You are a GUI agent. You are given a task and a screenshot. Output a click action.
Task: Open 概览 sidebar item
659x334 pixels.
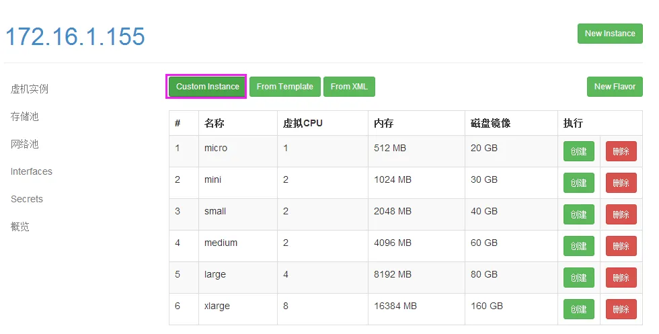[x=20, y=226]
